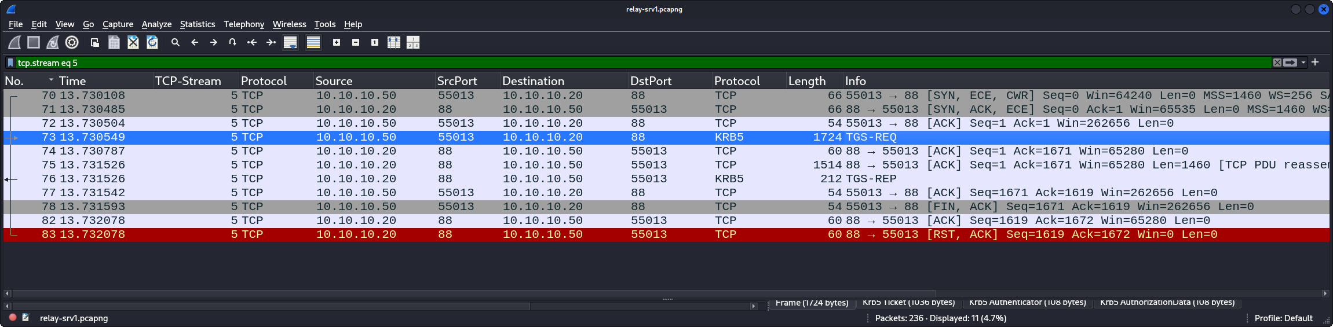Jump to the last packet
Screen dimensions: 1333x327
(271, 42)
